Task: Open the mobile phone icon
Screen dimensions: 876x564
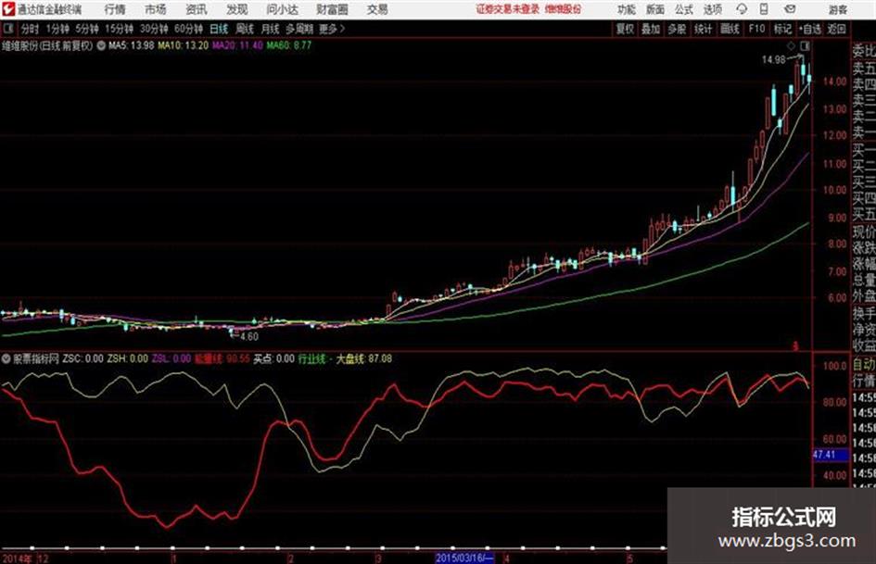Action: coord(764,9)
